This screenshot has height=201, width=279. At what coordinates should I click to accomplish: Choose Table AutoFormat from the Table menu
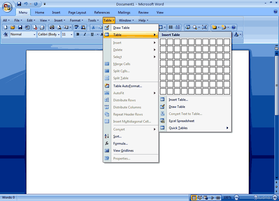click(x=128, y=86)
